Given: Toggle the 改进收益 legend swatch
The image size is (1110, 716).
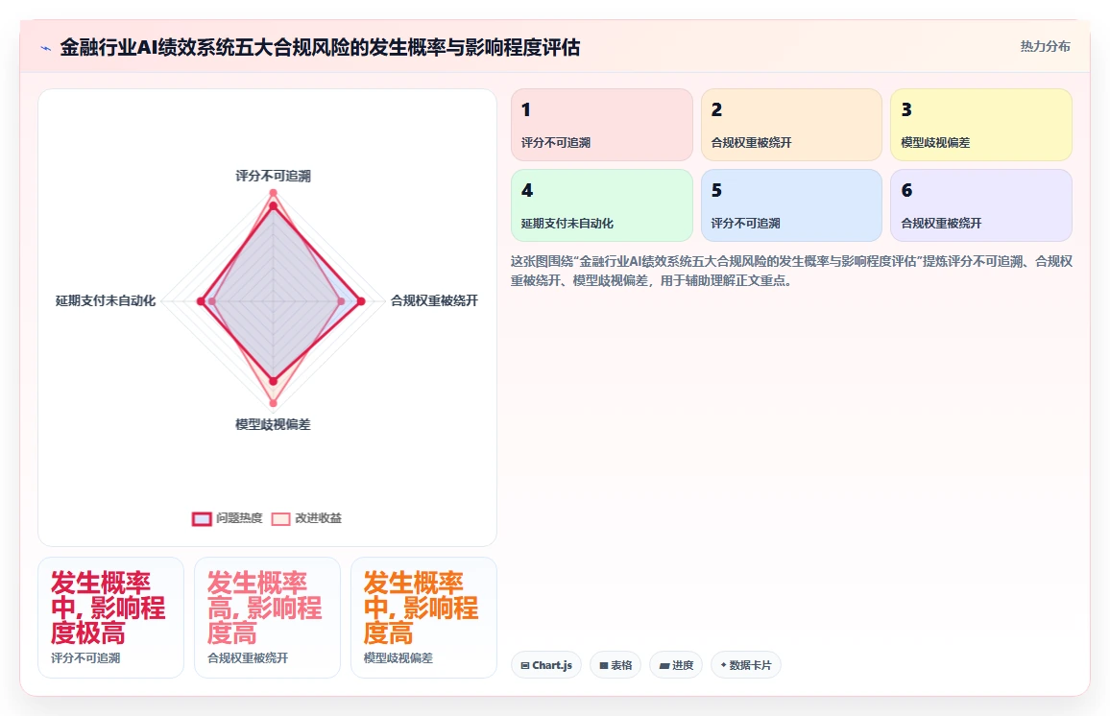Looking at the screenshot, I should tap(281, 518).
